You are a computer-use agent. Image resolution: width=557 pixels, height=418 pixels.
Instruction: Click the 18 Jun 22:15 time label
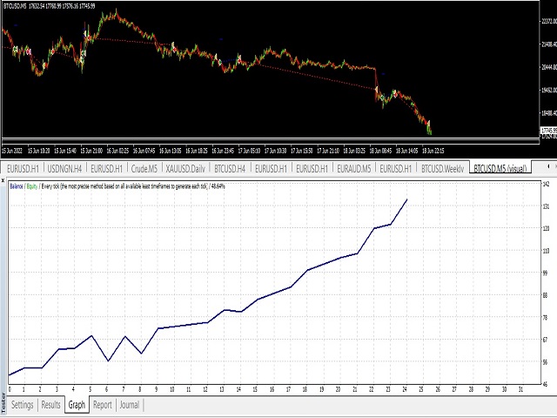click(433, 151)
